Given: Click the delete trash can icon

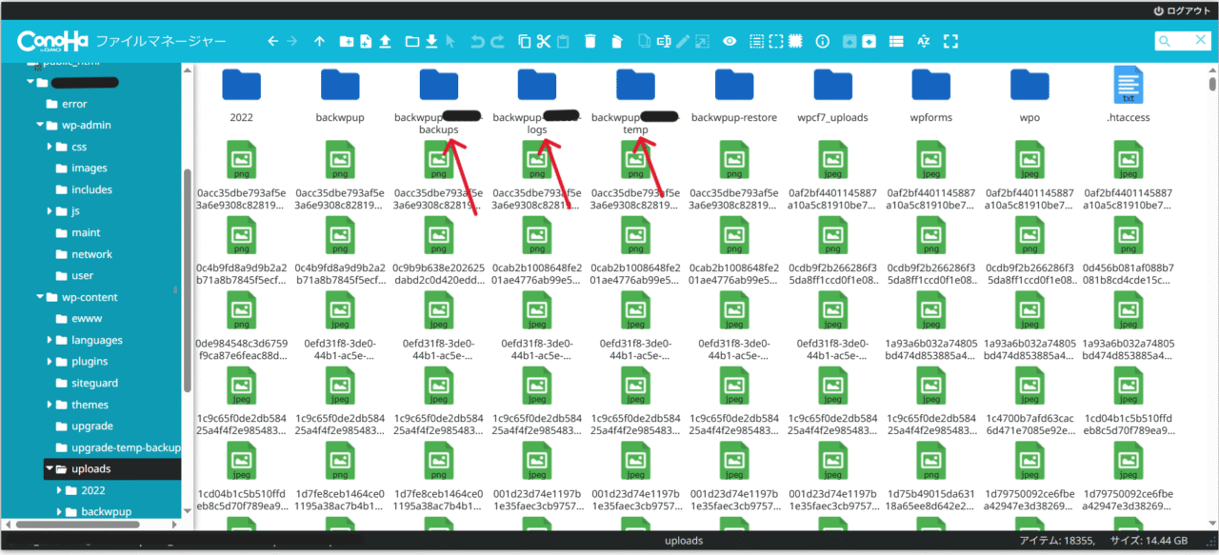Looking at the screenshot, I should coord(590,41).
